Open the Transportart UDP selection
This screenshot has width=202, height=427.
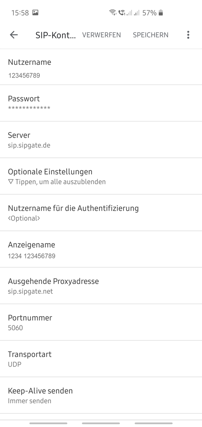click(x=101, y=359)
